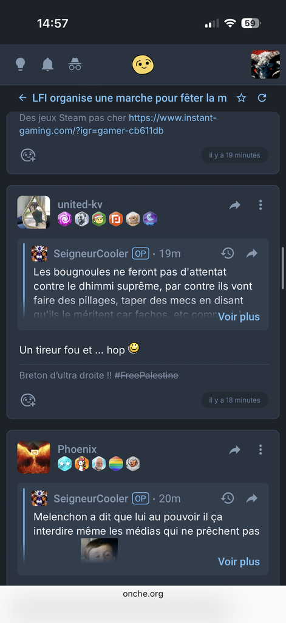Tap the Phoenix user's fiery avatar
Image resolution: width=286 pixels, height=623 pixels.
coord(34,457)
